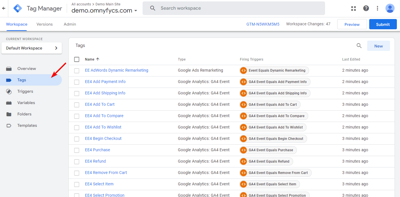Open the Event Equals Dynamic Remarketing trigger chip
Screen dimensions: 400x197
pos(274,70)
